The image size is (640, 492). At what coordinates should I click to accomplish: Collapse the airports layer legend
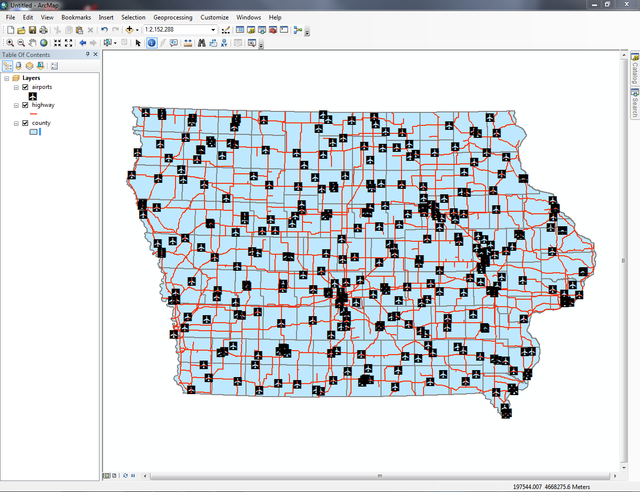pyautogui.click(x=15, y=86)
